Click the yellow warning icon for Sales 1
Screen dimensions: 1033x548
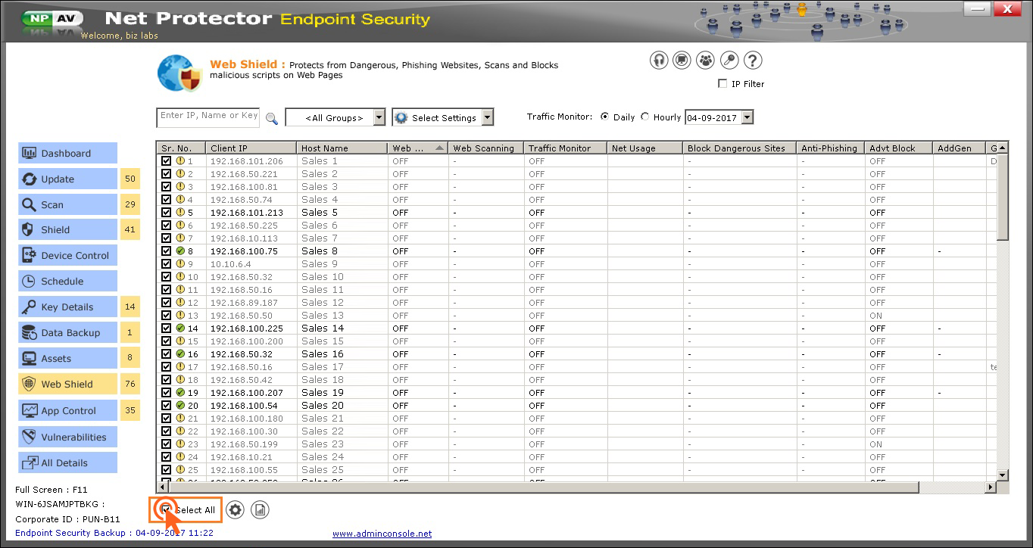pos(180,160)
